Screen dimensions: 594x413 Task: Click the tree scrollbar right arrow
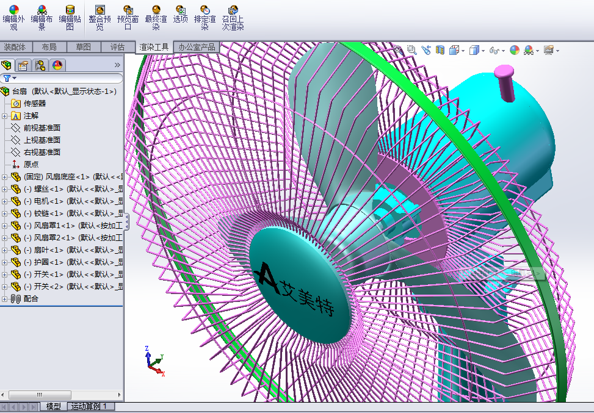click(119, 395)
